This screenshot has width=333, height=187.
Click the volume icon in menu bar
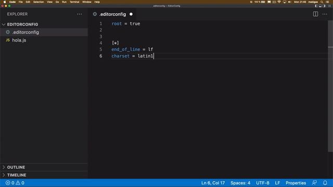click(x=289, y=2)
